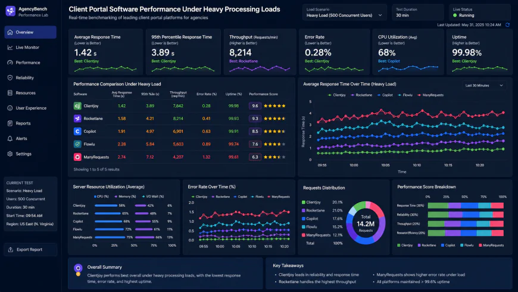Click the ManyRequests logo in table
The image size is (518, 292).
[77, 157]
